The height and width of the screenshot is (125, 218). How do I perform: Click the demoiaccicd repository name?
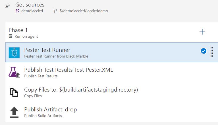[32, 11]
